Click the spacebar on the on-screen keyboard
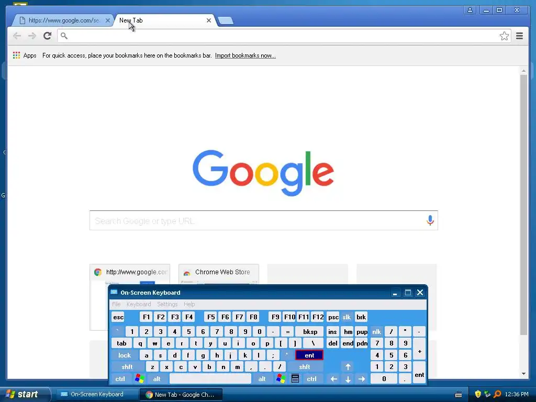Image resolution: width=536 pixels, height=402 pixels. 210,379
